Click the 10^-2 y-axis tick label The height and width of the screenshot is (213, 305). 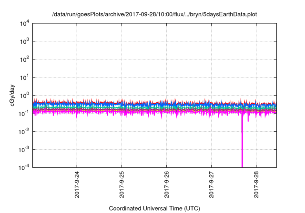click(24, 132)
